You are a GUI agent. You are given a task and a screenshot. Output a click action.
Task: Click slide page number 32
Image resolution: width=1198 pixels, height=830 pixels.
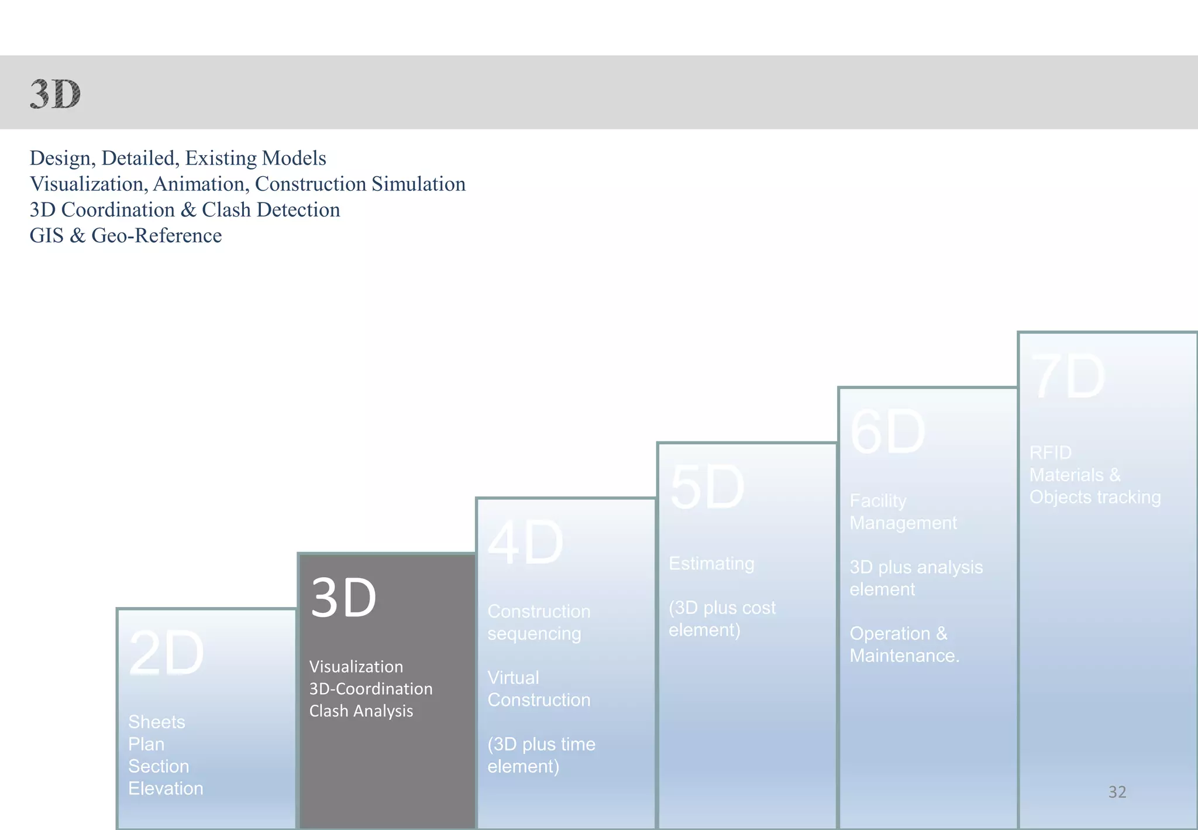point(1117,792)
